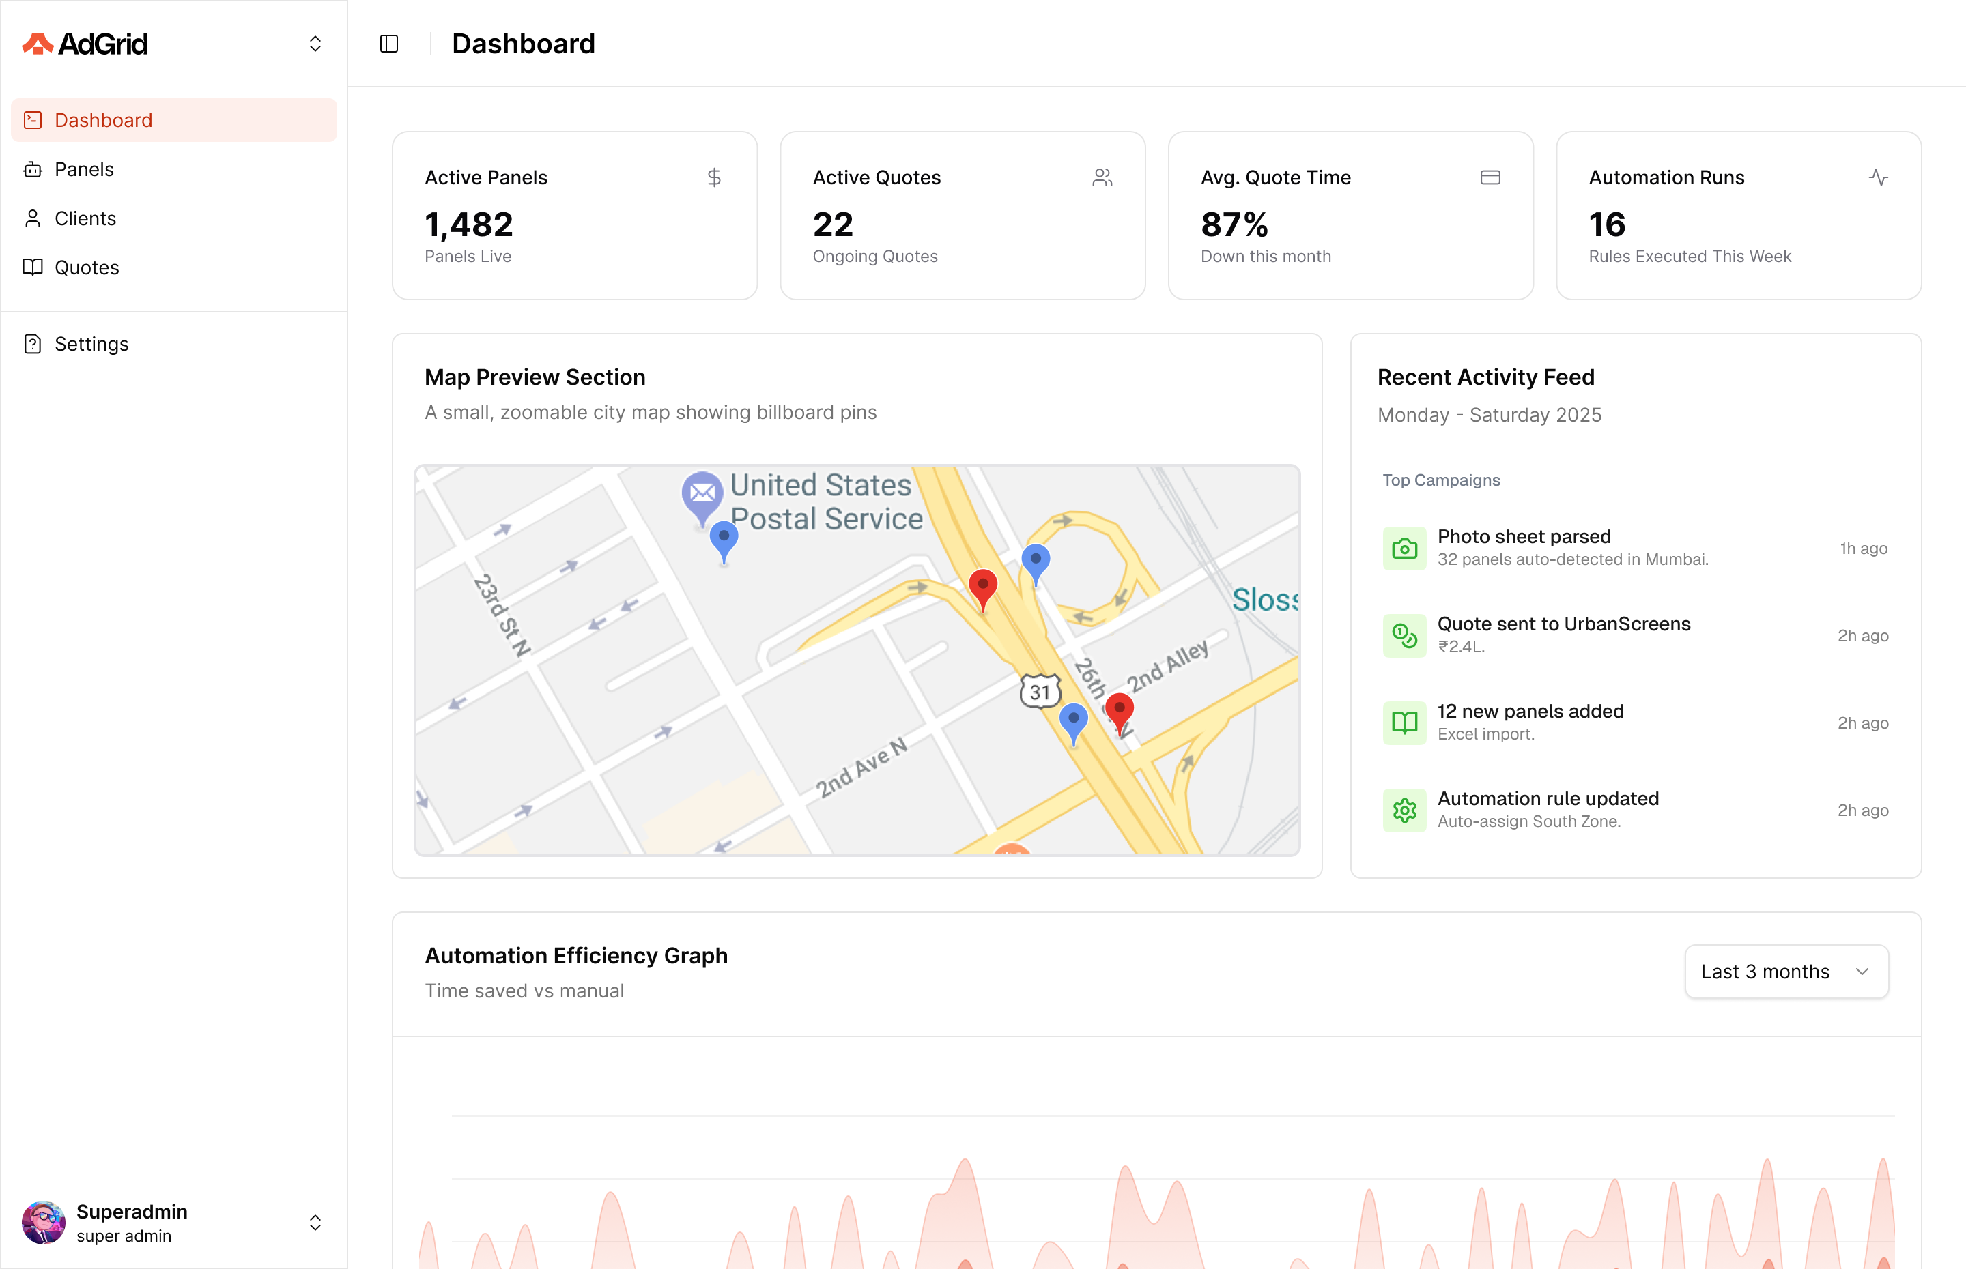Open Settings in the sidebar

(91, 345)
